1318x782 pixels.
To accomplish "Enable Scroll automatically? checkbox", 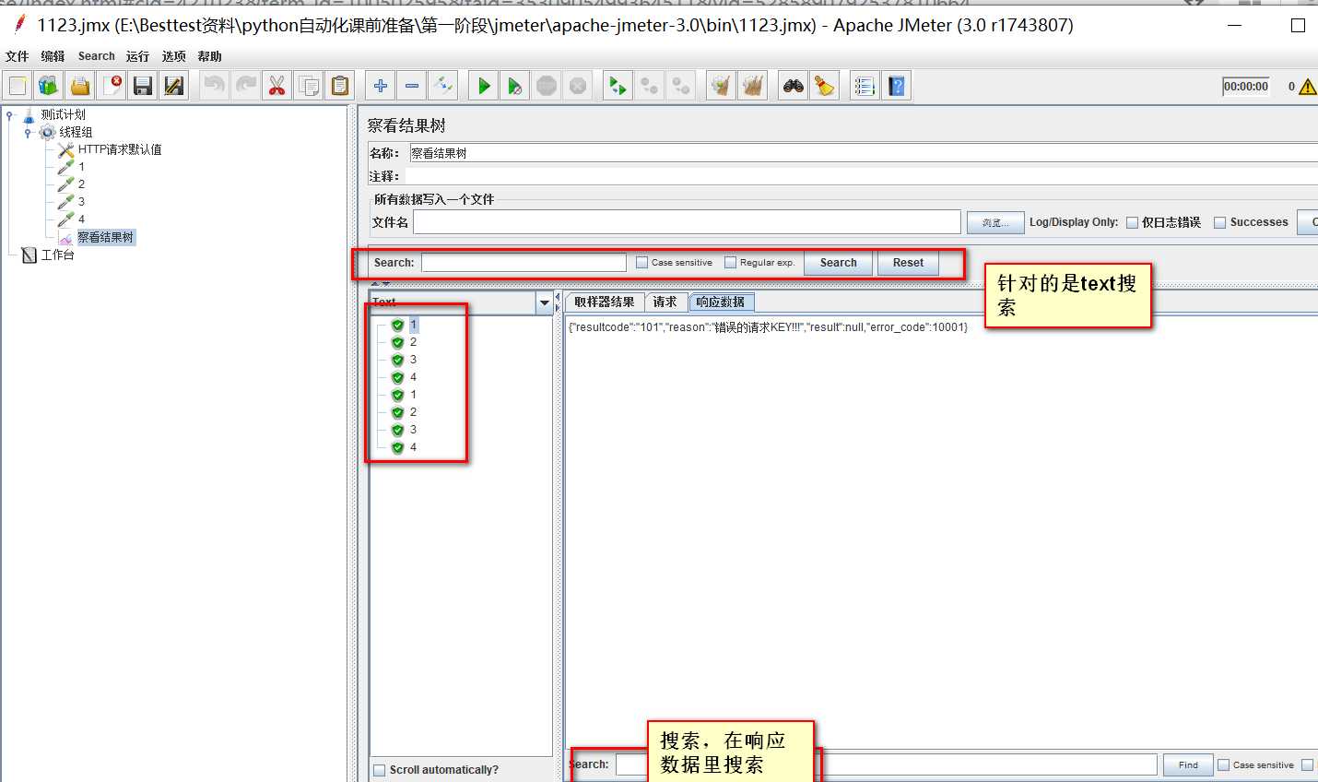I will [x=379, y=770].
